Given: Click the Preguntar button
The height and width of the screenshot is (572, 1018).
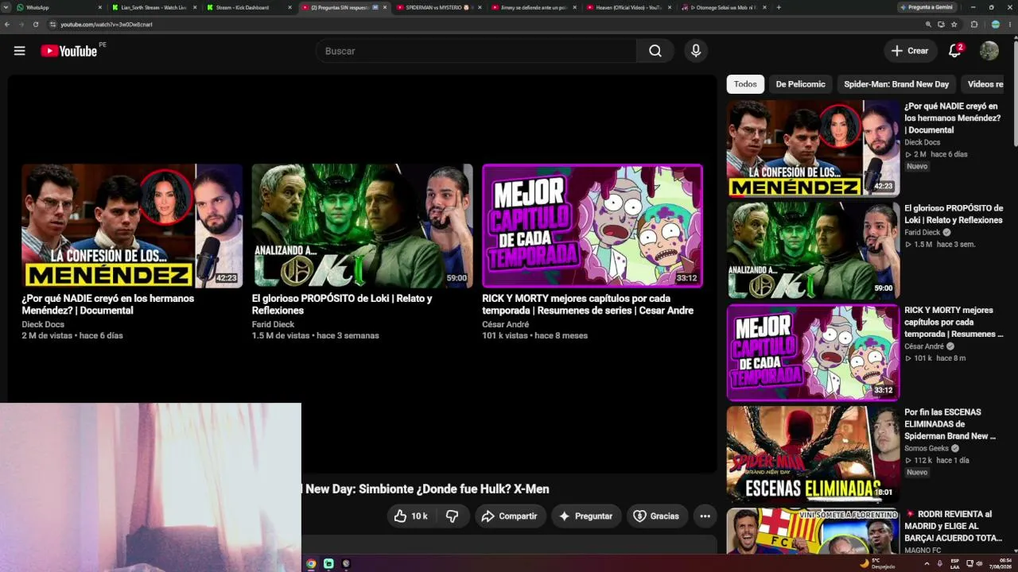Looking at the screenshot, I should [x=586, y=516].
